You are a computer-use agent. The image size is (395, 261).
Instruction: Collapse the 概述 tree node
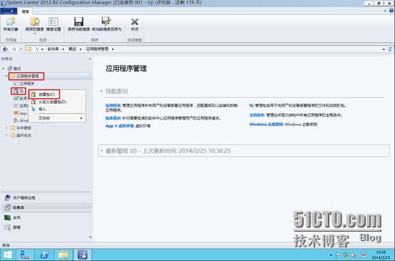(x=4, y=68)
